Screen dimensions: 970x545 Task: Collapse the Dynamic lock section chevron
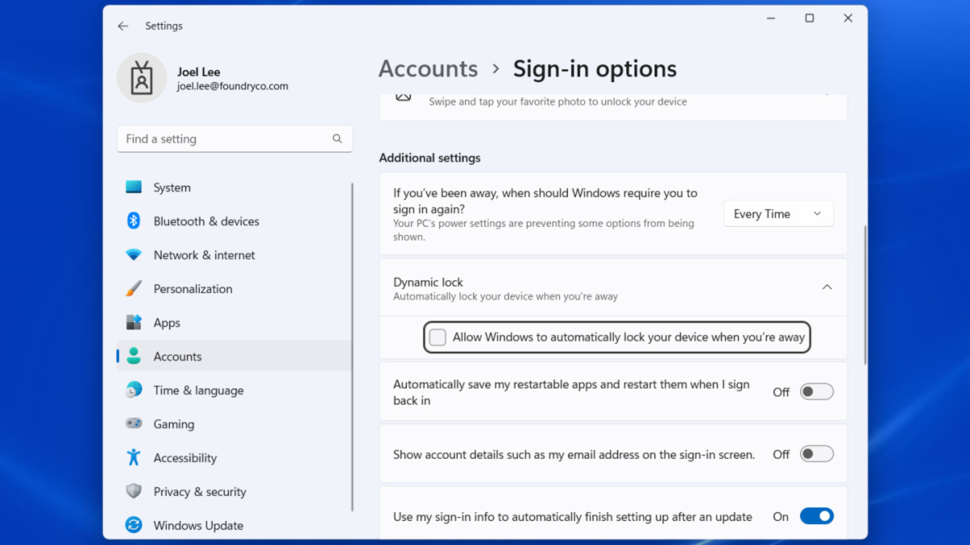click(827, 287)
